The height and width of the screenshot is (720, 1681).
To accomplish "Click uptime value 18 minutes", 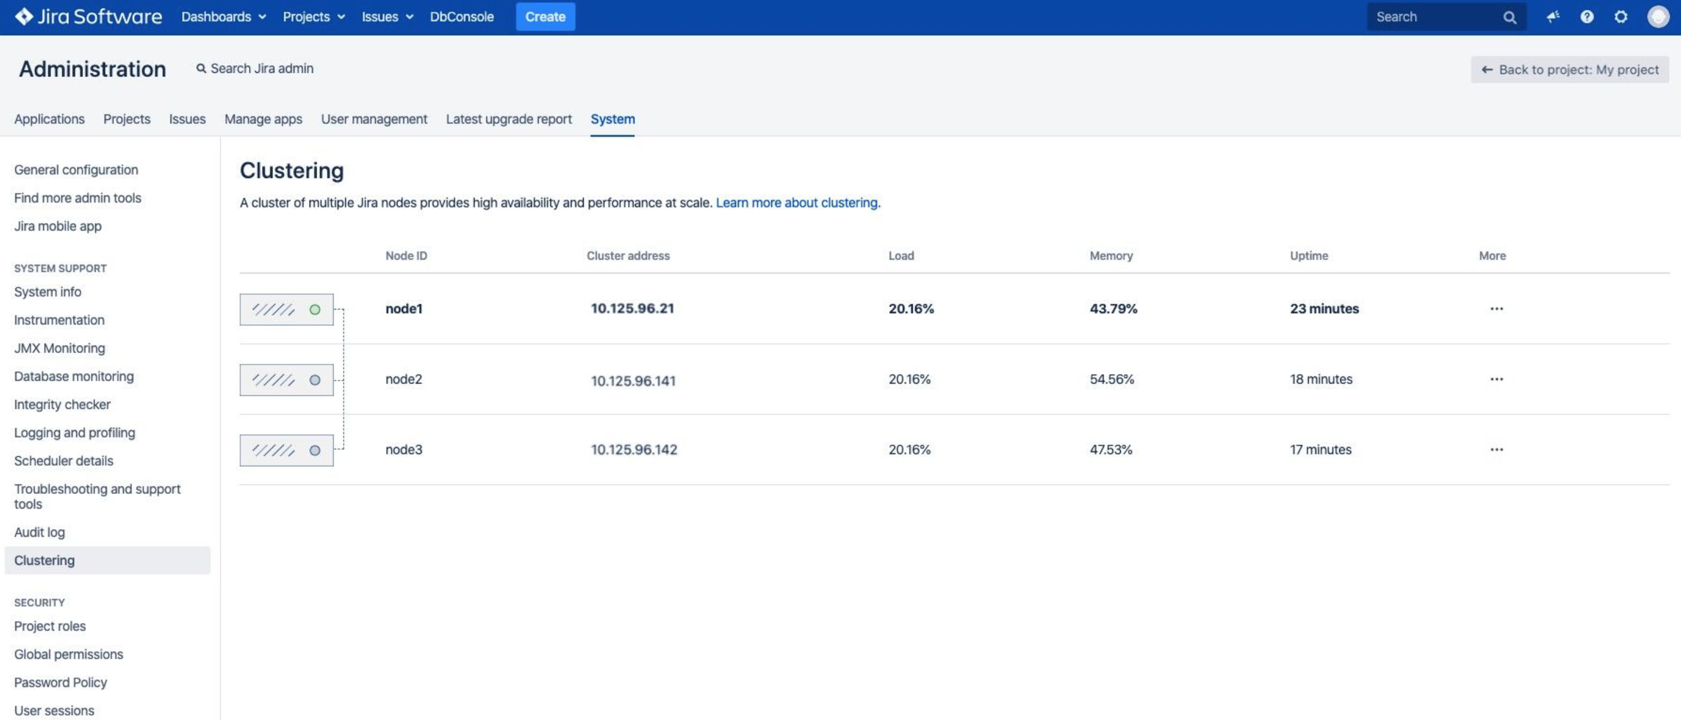I will [x=1321, y=379].
